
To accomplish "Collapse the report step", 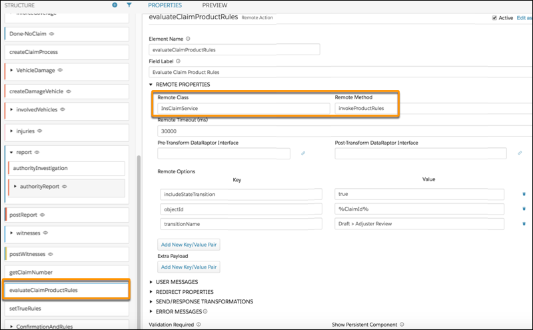I will 11,153.
